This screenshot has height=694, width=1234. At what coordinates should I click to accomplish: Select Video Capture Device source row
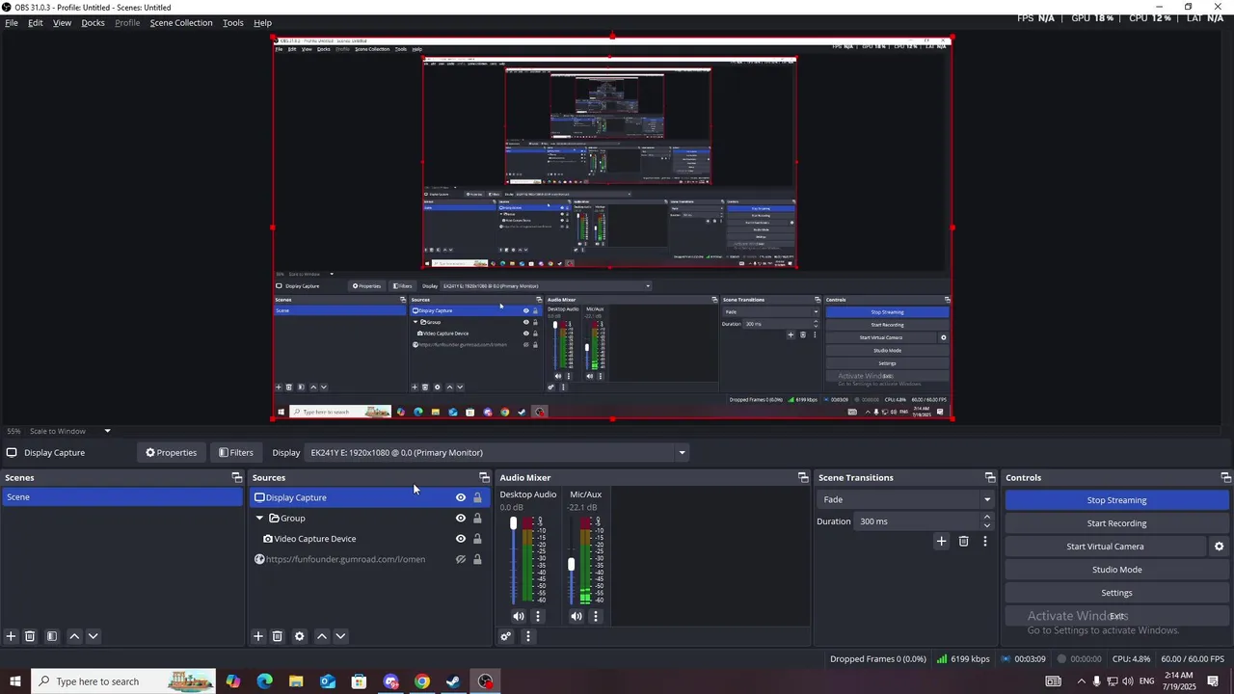click(x=370, y=539)
